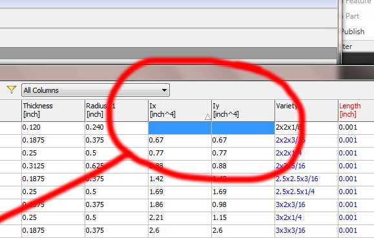Click the Ix value 1.86
Viewport: 374px width, 238px height.
pos(180,205)
